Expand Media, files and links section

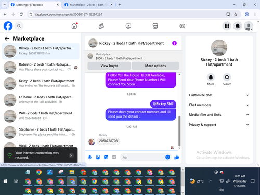click(219, 115)
